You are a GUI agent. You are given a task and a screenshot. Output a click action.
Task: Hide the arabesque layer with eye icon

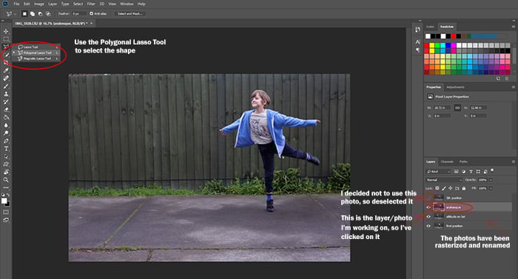click(x=428, y=207)
